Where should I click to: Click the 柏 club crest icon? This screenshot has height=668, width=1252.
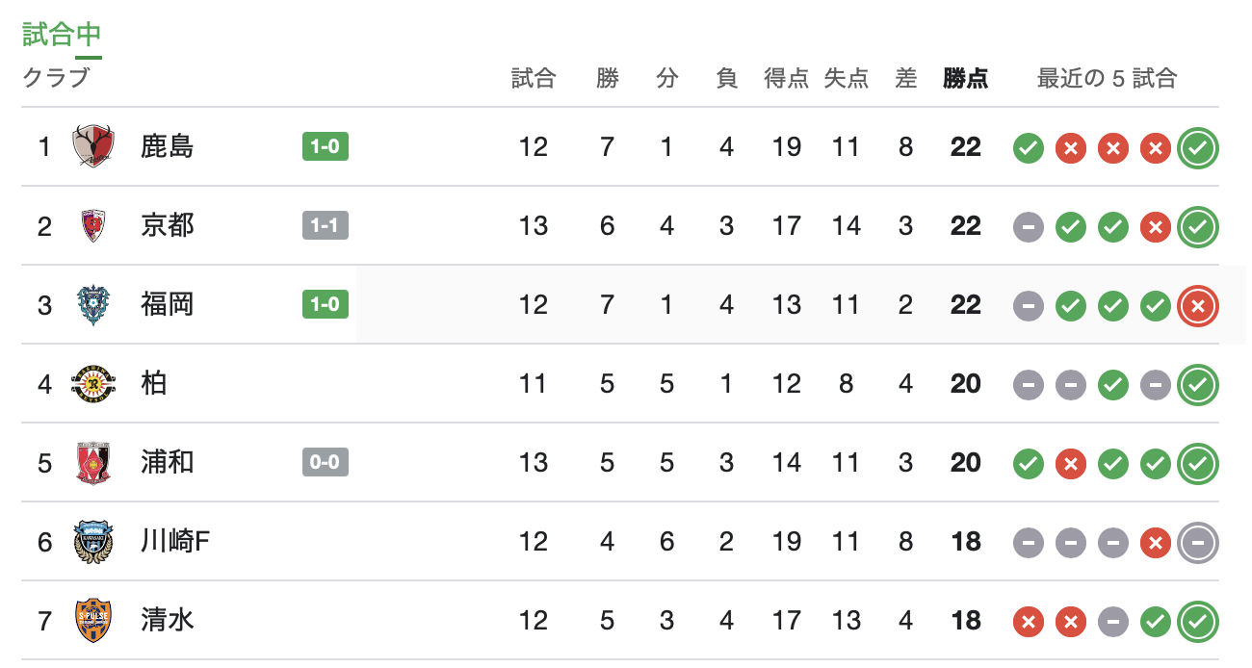pyautogui.click(x=94, y=384)
